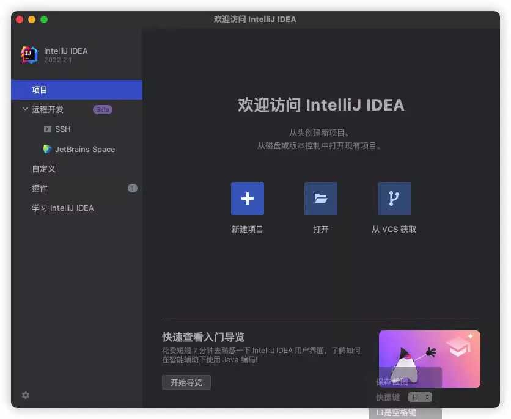Click the SSH terminal icon
The height and width of the screenshot is (419, 511).
click(48, 129)
